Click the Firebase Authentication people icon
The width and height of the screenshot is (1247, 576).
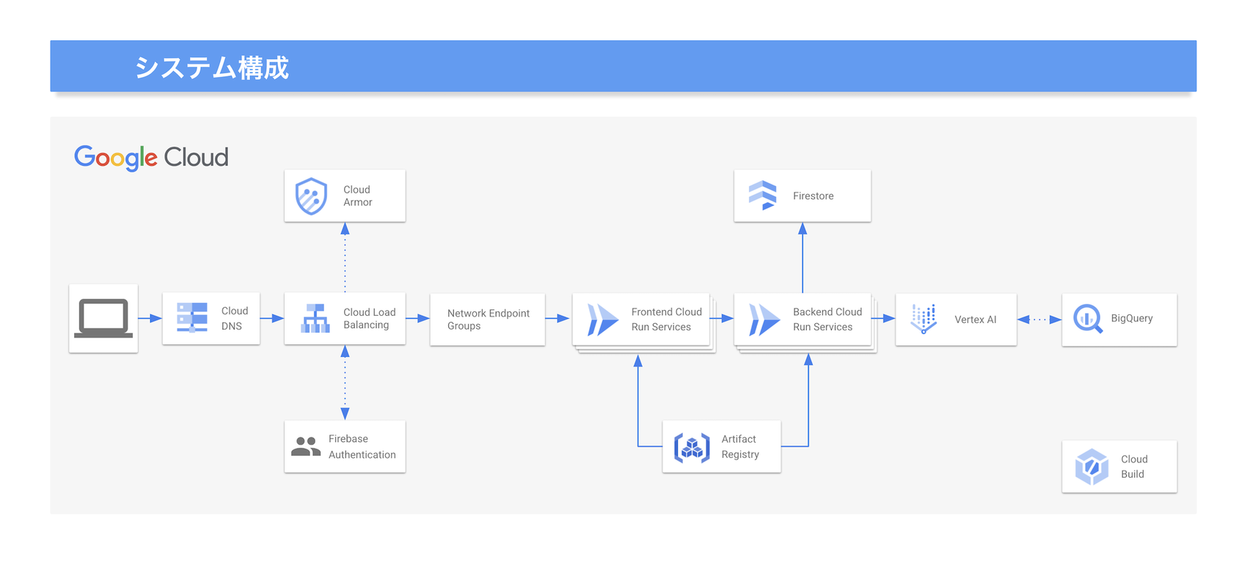[x=306, y=446]
